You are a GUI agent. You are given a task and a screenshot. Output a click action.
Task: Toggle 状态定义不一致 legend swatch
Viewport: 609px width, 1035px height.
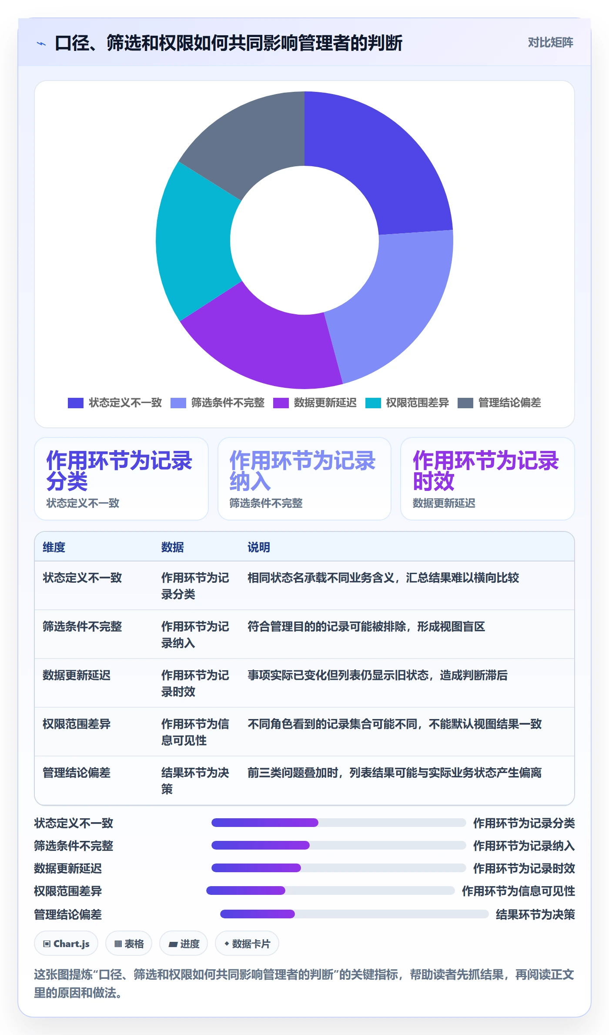coord(75,403)
